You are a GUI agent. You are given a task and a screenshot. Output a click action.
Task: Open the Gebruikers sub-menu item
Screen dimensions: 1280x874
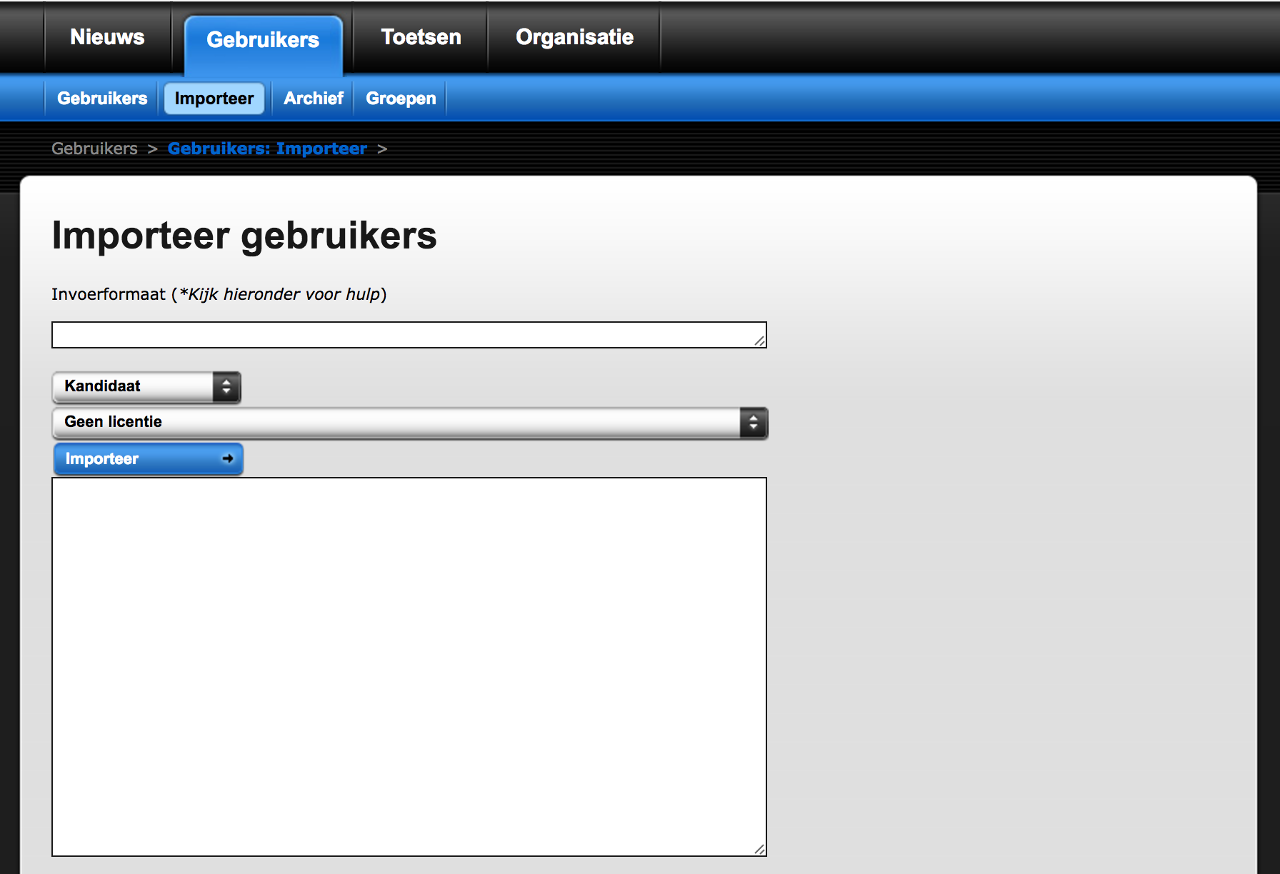102,99
